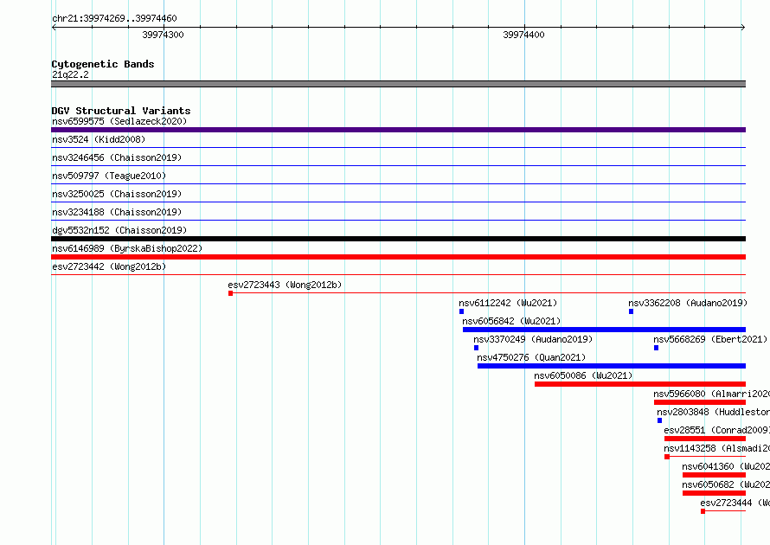The width and height of the screenshot is (770, 545).
Task: Open variant nsv2803848 (Huddleston)
Action: (x=713, y=412)
